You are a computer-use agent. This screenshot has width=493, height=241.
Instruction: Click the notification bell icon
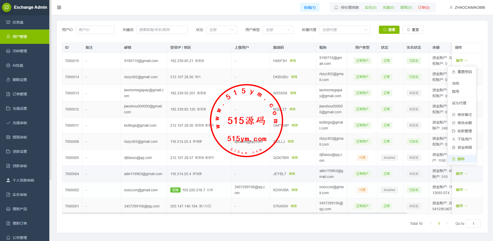336,7
